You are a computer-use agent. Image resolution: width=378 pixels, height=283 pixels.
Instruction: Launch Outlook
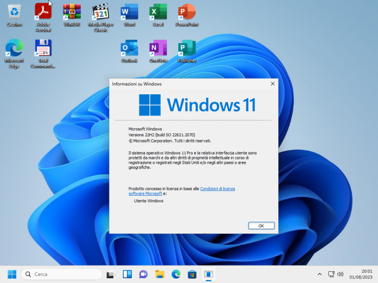coord(129,49)
